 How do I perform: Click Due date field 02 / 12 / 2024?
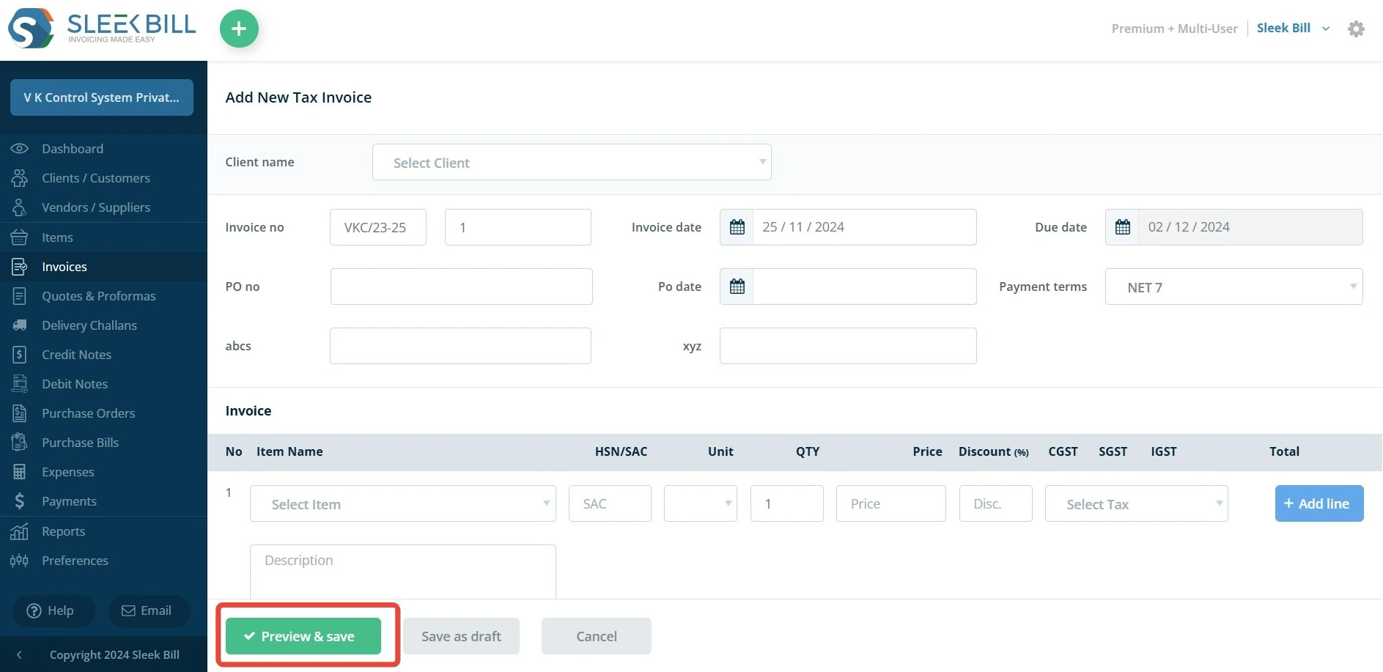tap(1250, 227)
